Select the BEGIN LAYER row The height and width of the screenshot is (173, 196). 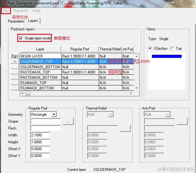pyautogui.click(x=41, y=56)
